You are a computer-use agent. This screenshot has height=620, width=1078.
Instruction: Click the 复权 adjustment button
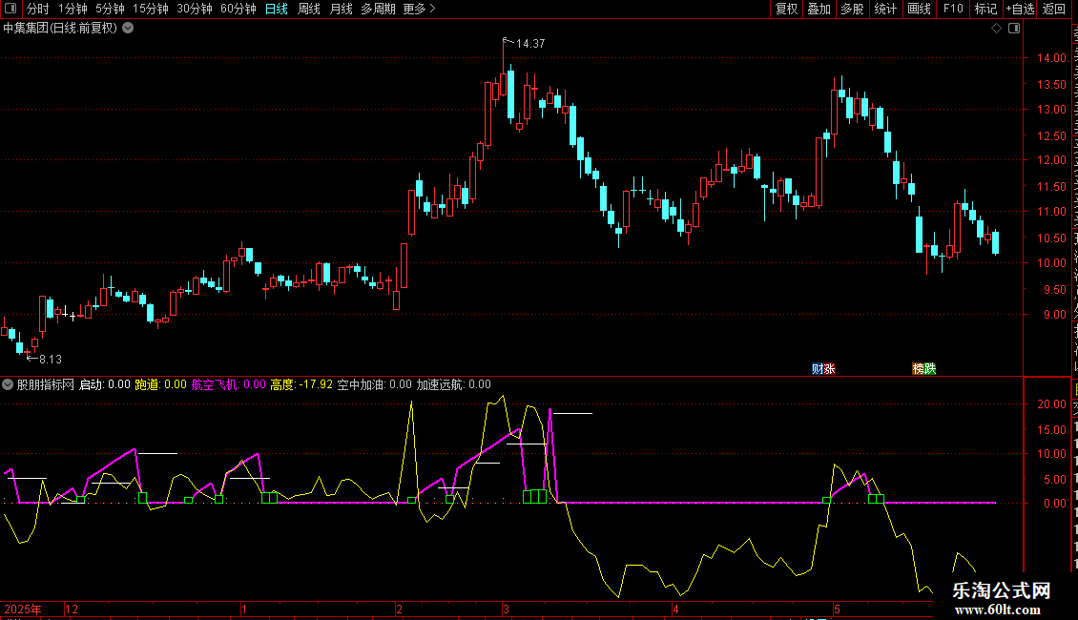(x=786, y=9)
